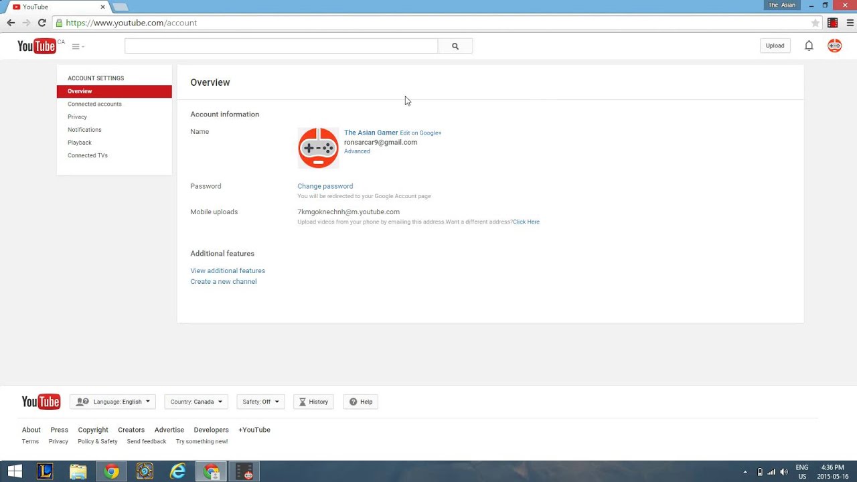Close the YouTube browser tab
Screen dimensions: 857x482
103,7
